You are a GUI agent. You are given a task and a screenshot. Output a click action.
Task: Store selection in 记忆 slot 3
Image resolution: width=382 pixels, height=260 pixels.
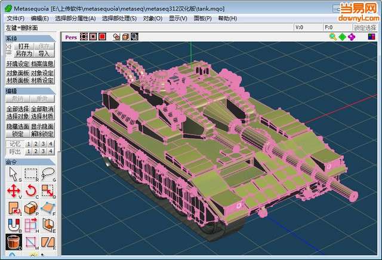(x=43, y=144)
